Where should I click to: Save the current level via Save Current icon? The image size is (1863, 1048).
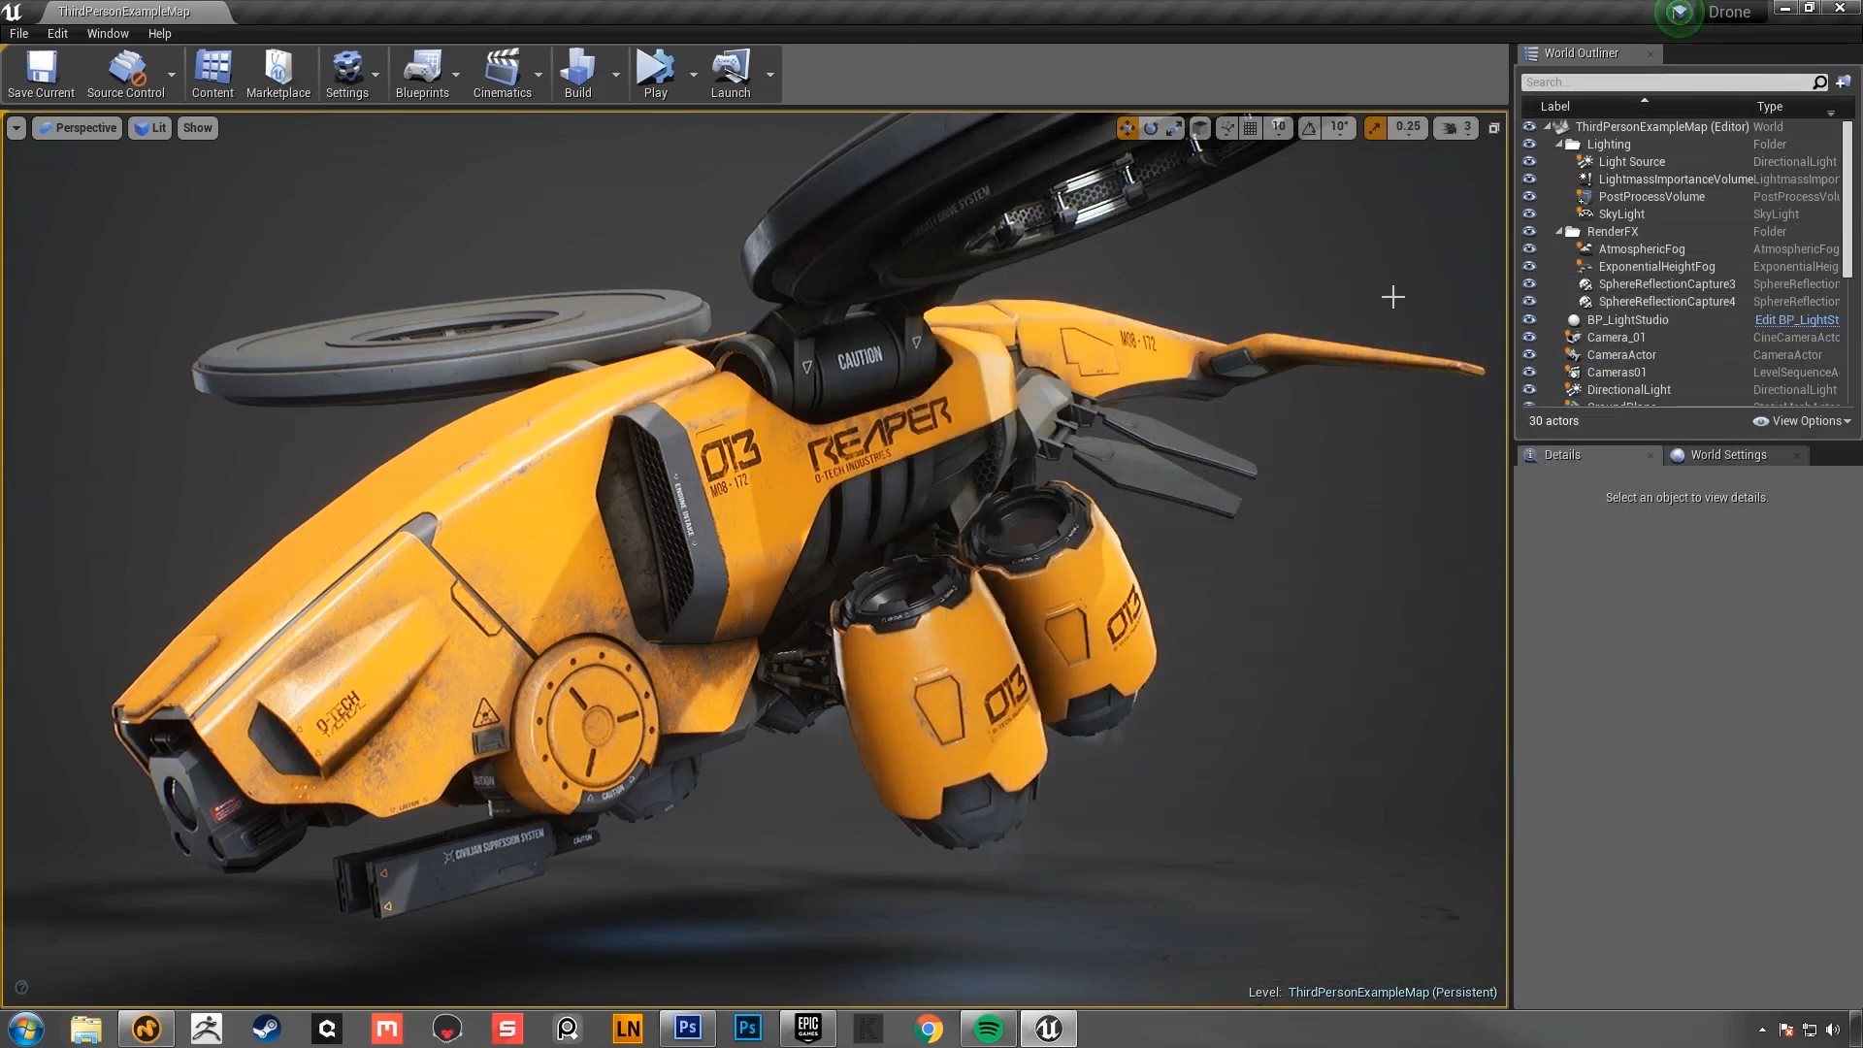coord(40,68)
